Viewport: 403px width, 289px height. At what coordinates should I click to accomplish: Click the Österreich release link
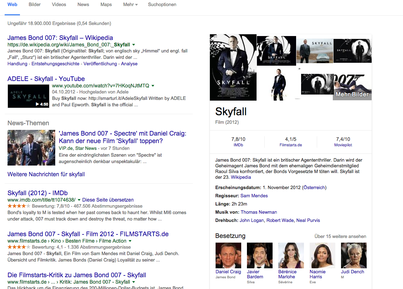(x=314, y=188)
